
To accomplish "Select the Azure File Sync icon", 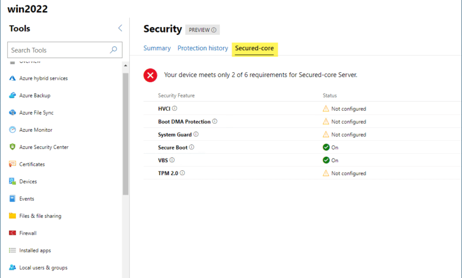I will point(12,112).
